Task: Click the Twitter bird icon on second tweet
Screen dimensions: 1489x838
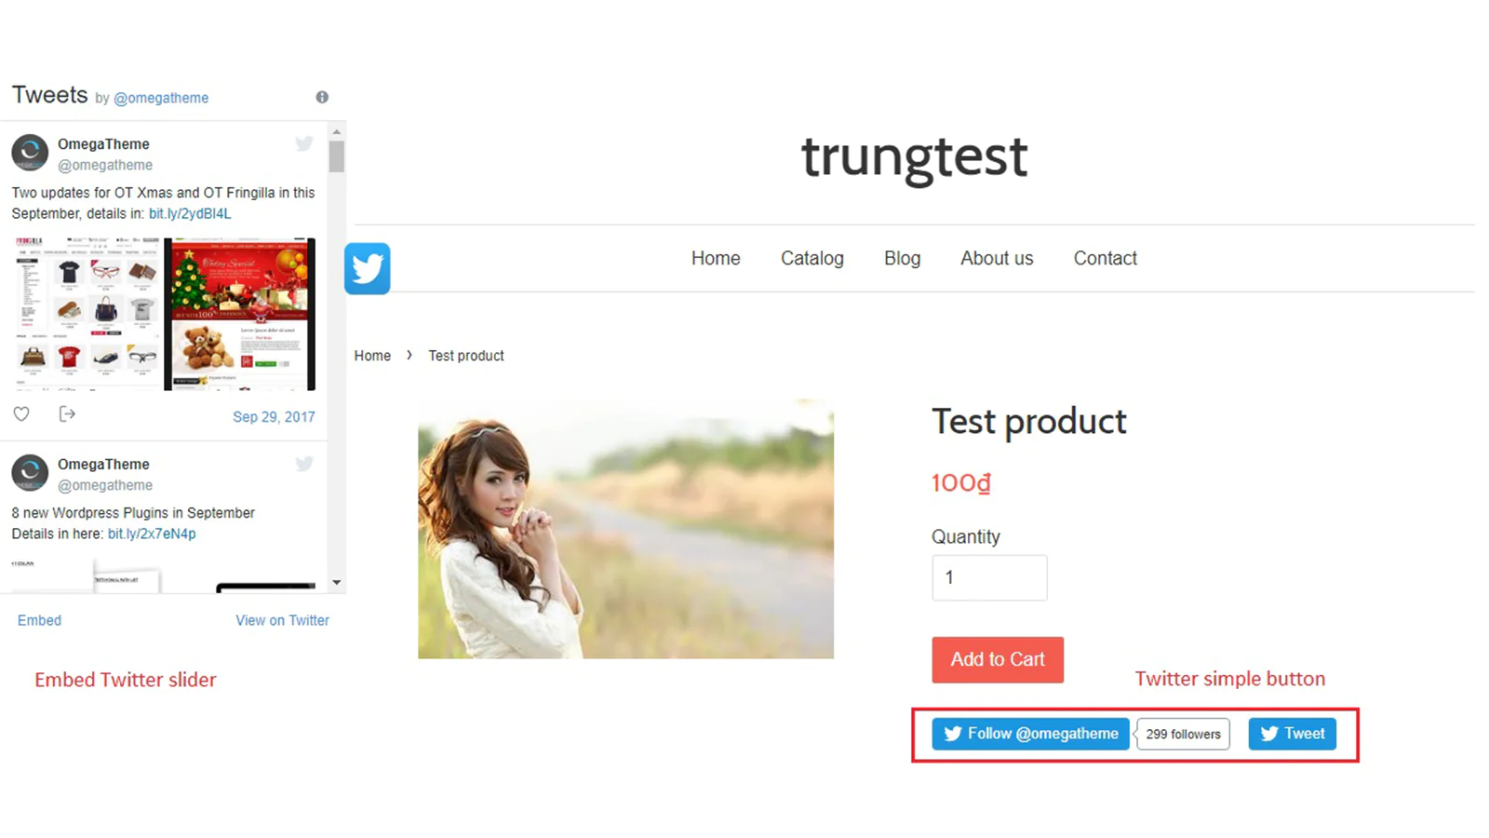Action: (304, 464)
